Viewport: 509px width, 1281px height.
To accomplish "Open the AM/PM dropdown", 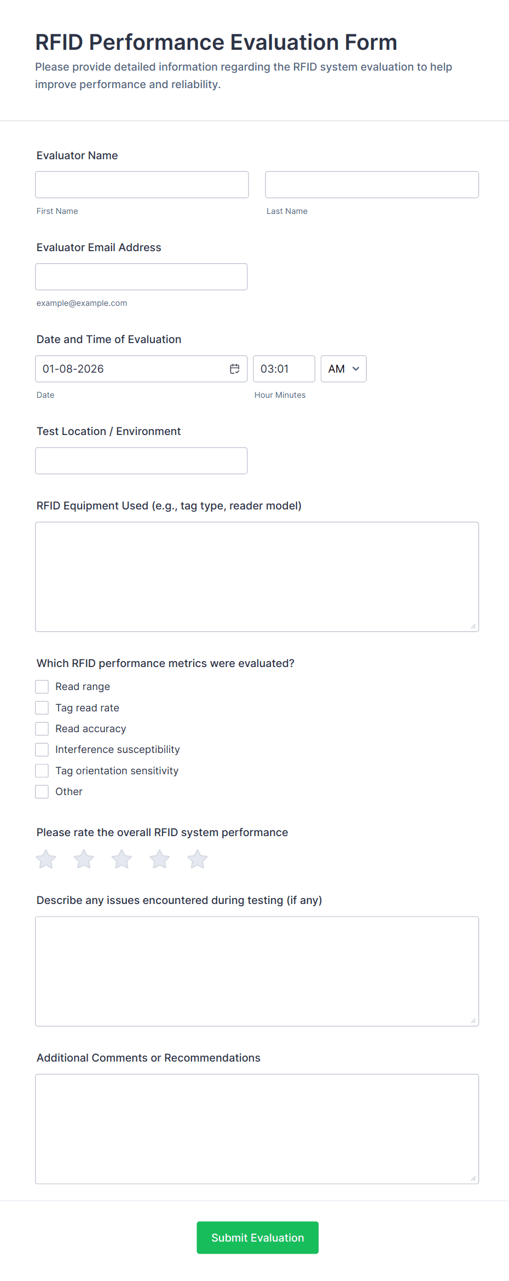I will [343, 368].
